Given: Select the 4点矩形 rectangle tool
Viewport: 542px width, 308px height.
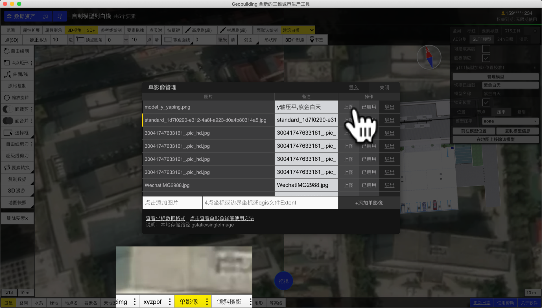Looking at the screenshot, I should tap(17, 63).
